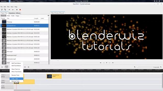Rewind the video preview
Viewport: 163px width, 91px height.
pyautogui.click(x=104, y=63)
